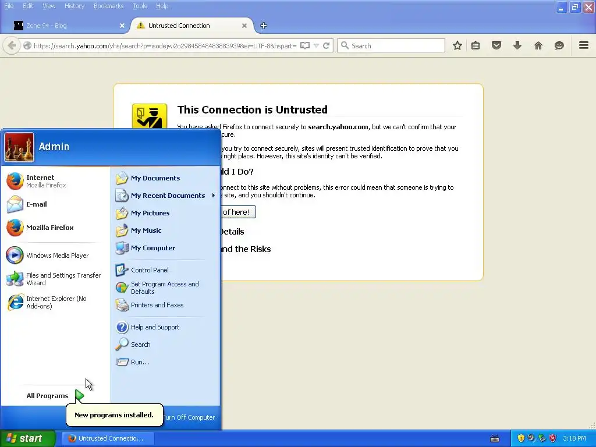
Task: Expand Technical Details section
Action: (x=232, y=232)
